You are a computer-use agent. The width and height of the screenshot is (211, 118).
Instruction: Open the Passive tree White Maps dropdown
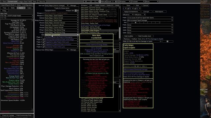tap(56, 50)
